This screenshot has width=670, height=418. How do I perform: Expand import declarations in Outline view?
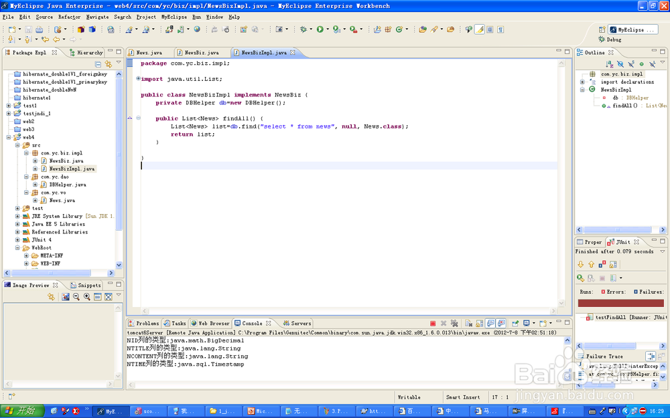582,82
